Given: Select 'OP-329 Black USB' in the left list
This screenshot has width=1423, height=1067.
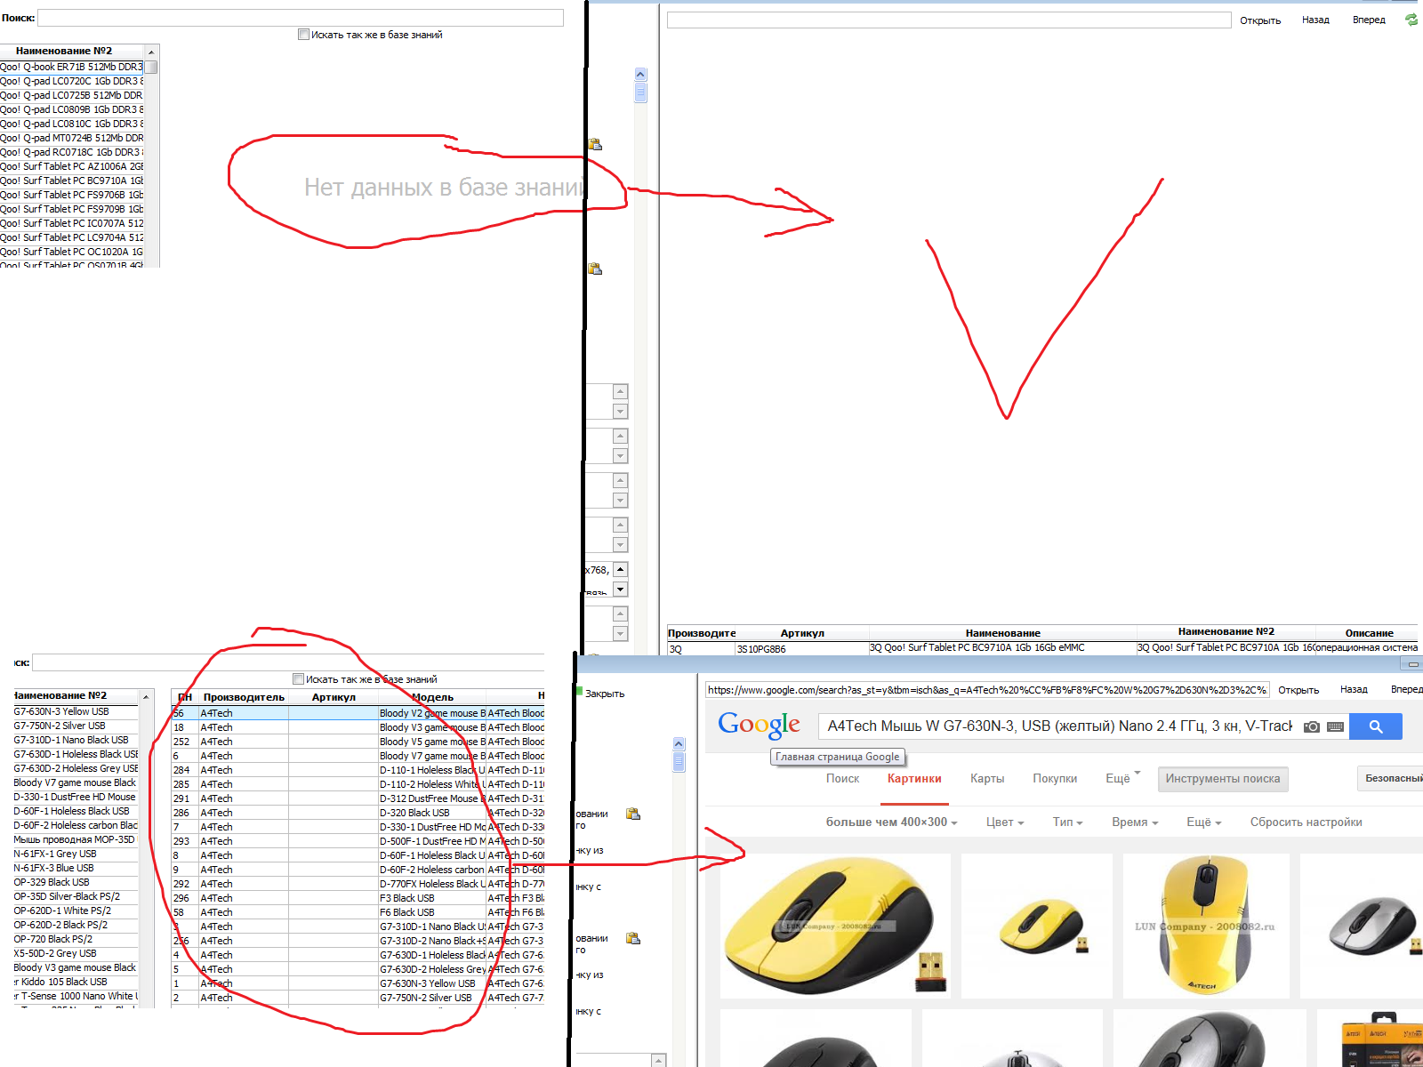Looking at the screenshot, I should click(x=76, y=882).
